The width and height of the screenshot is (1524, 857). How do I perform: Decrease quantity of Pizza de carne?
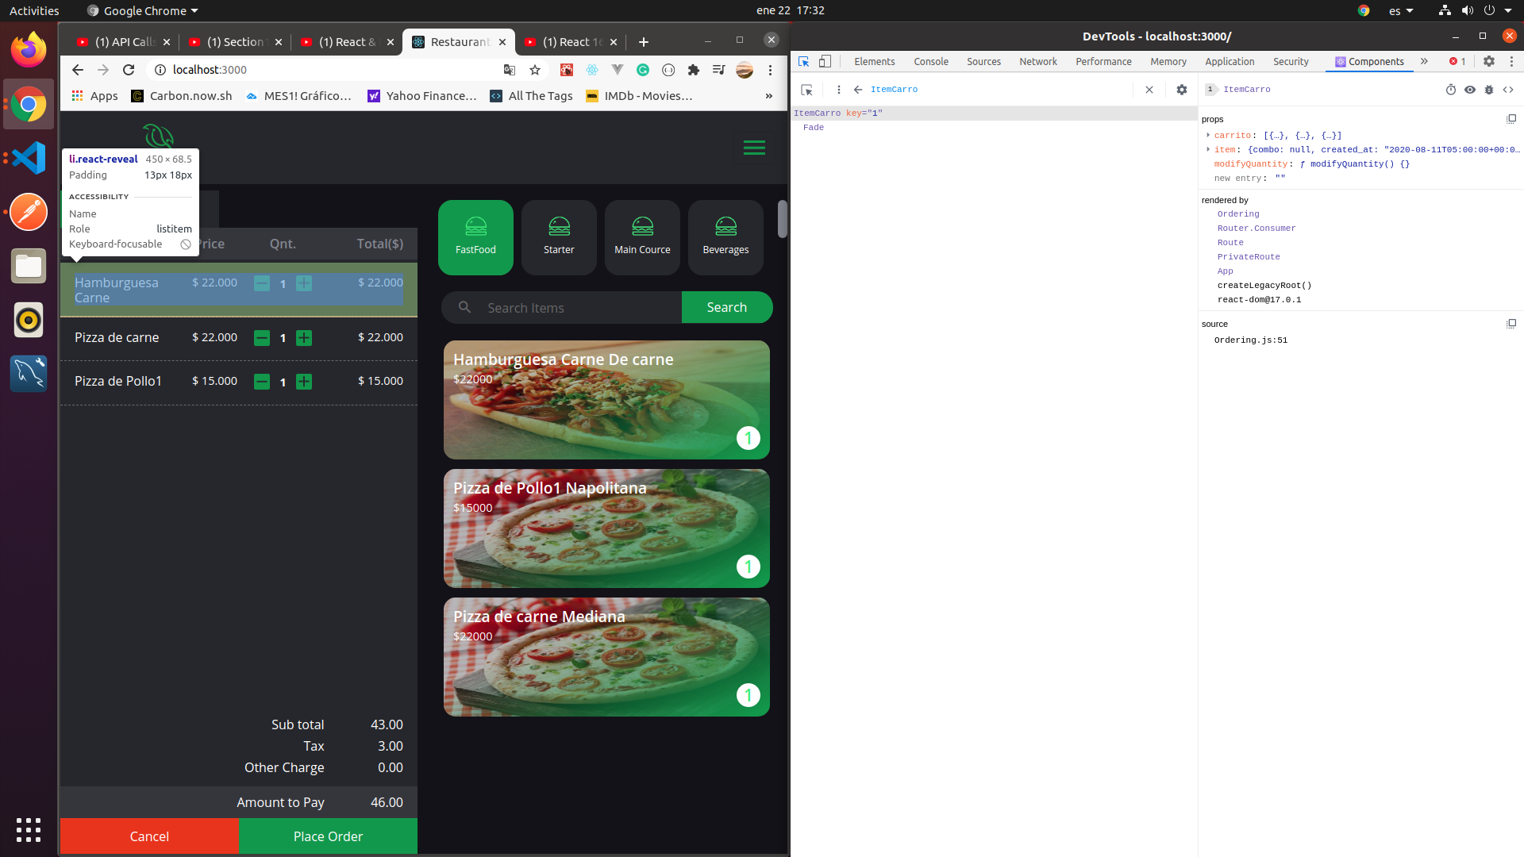click(261, 338)
